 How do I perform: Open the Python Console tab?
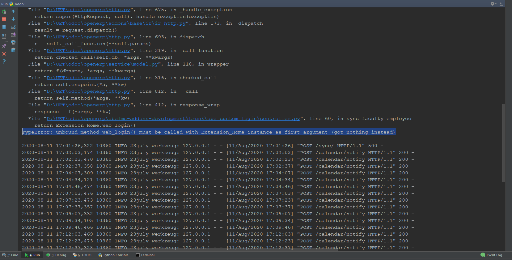(113, 255)
